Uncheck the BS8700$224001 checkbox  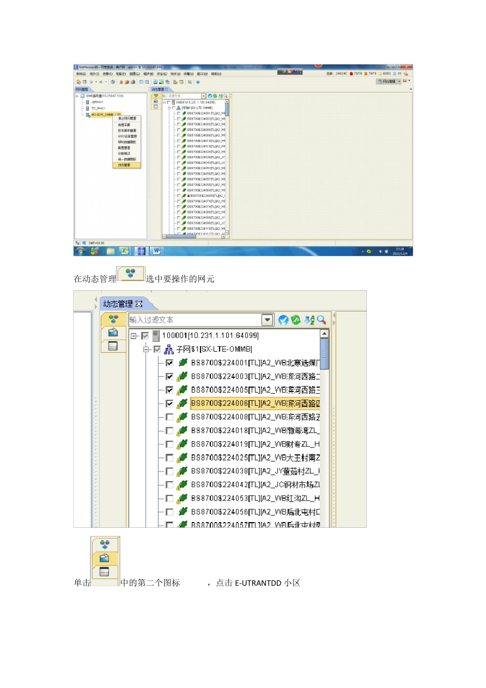(x=169, y=363)
